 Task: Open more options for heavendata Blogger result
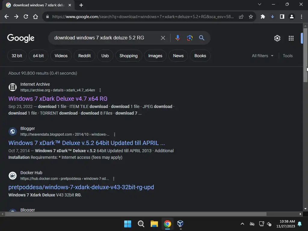point(115,134)
